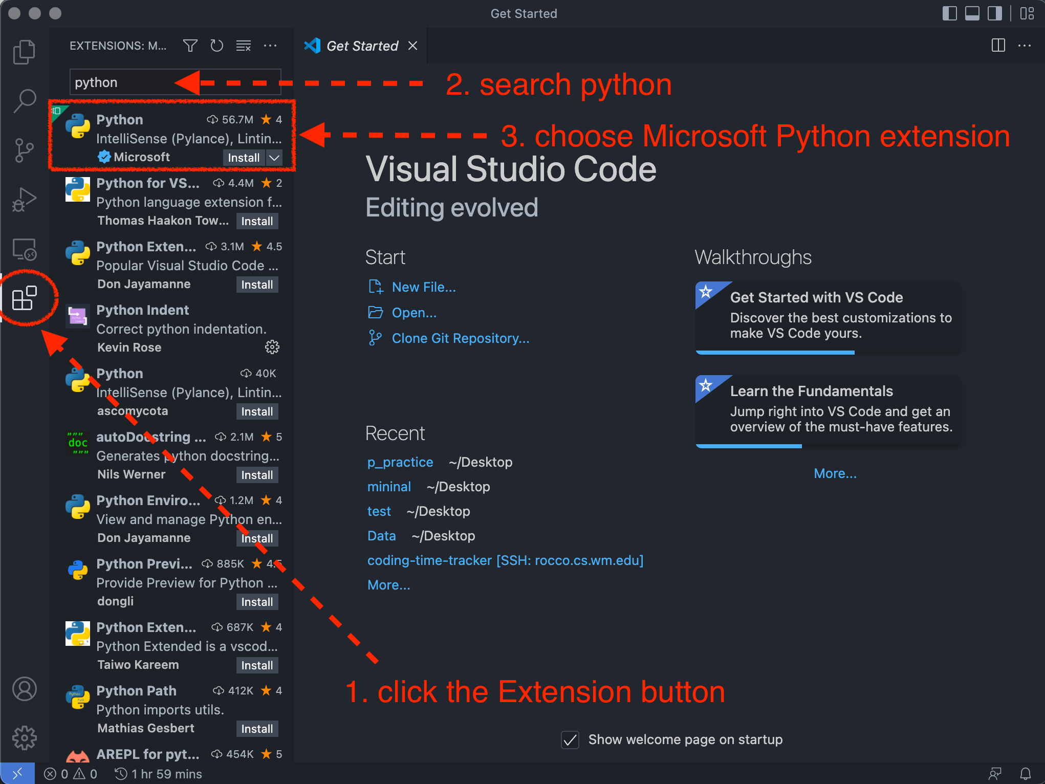The height and width of the screenshot is (784, 1045).
Task: Toggle the bottom panel layout button
Action: pyautogui.click(x=972, y=14)
